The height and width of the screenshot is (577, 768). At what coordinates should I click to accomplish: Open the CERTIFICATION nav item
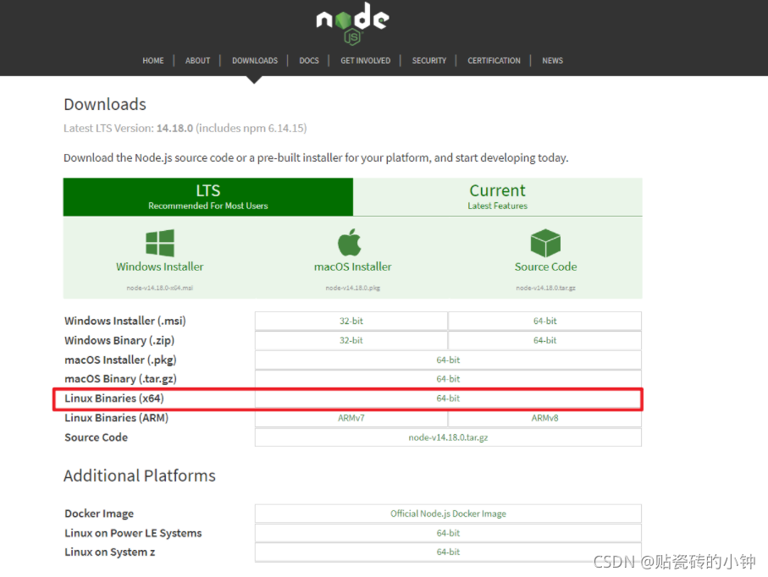tap(494, 61)
